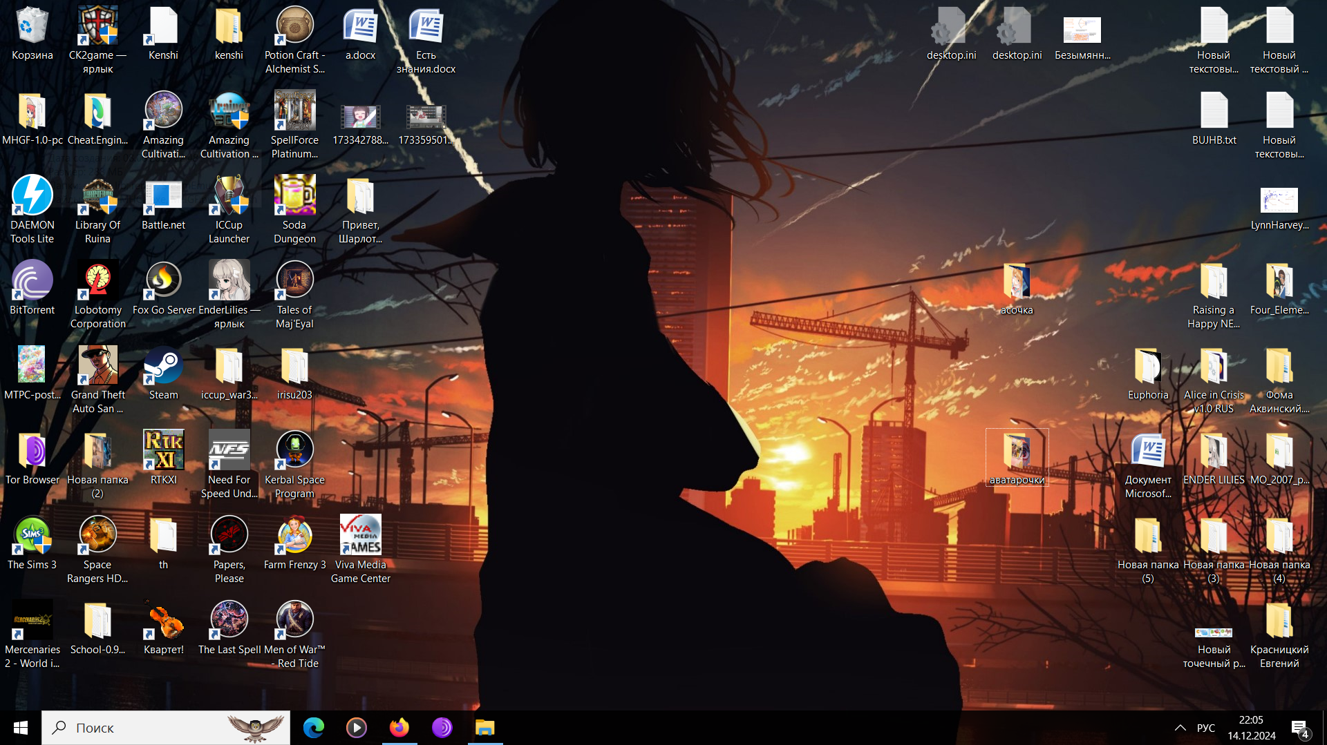Launch the Steam desktop shortcut
The width and height of the screenshot is (1327, 745).
(x=163, y=373)
